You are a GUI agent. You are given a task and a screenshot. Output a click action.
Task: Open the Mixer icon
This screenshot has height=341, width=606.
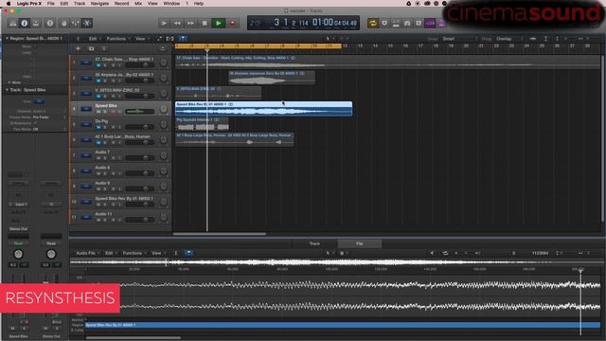tap(76, 23)
